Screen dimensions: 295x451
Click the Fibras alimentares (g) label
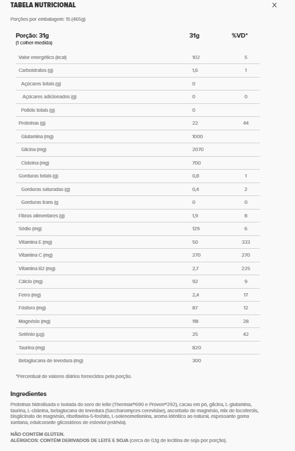(x=42, y=216)
